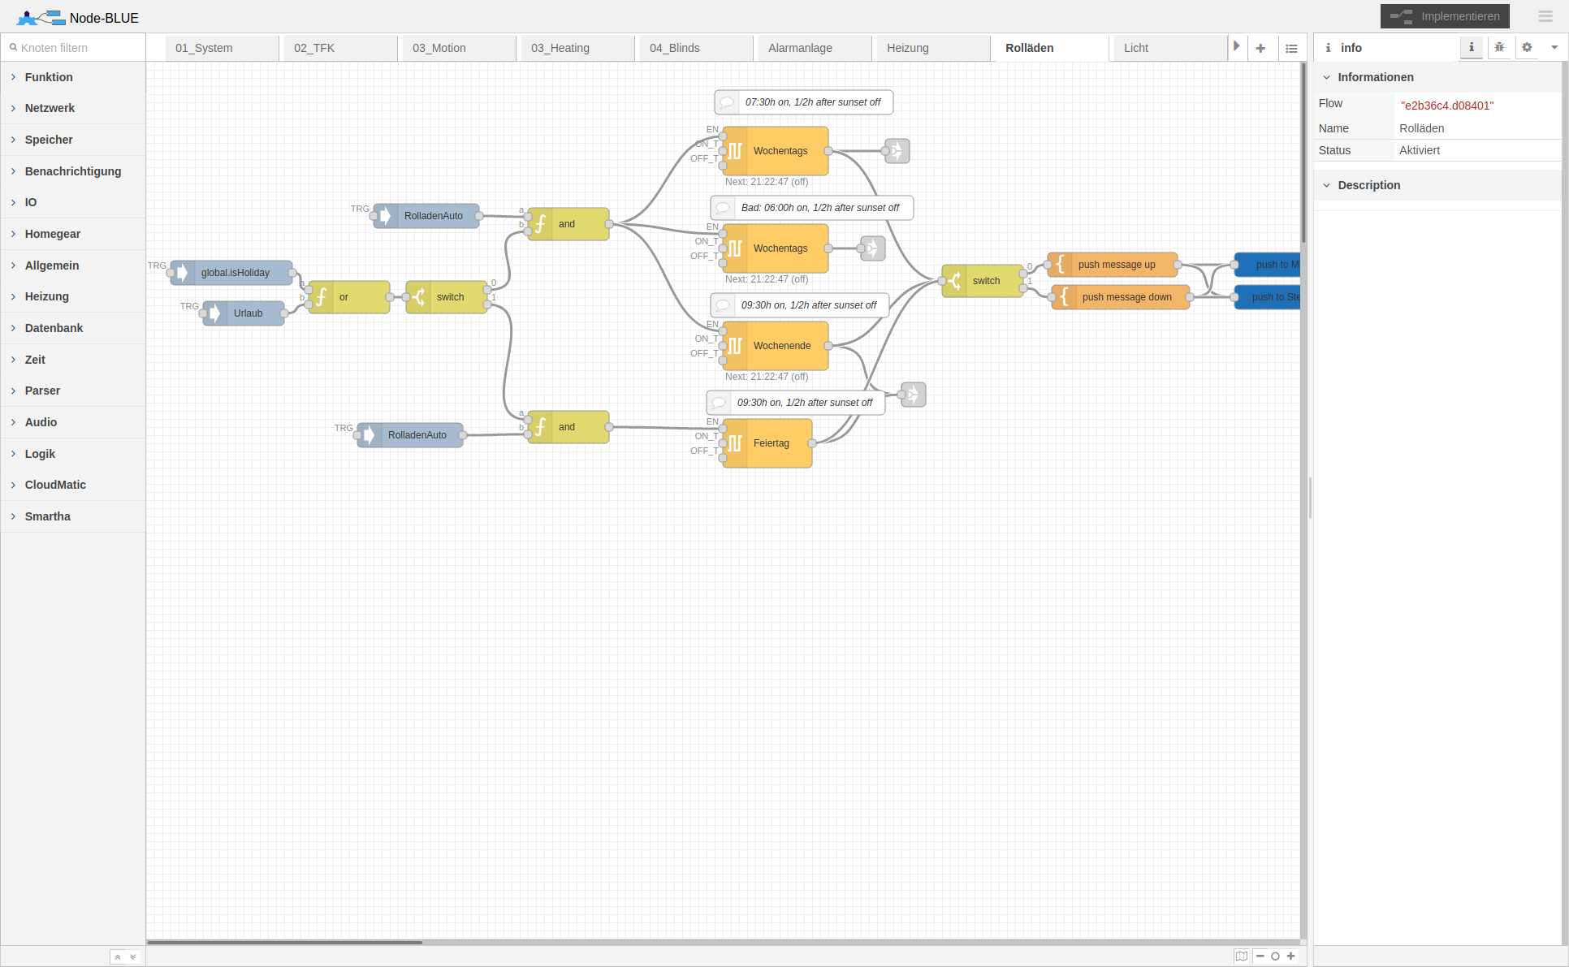Image resolution: width=1569 pixels, height=967 pixels.
Task: Click the vertical canvas scrollbar
Action: (x=1303, y=153)
